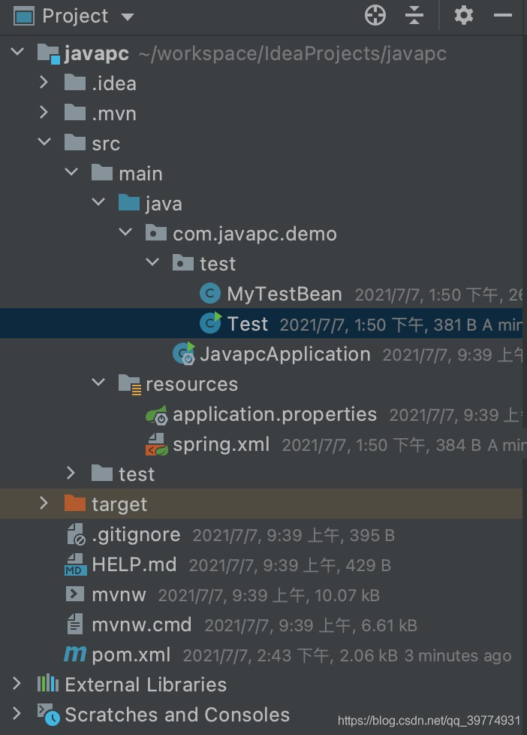Viewport: 527px width, 735px height.
Task: Select the HELP.md markdown file icon
Action: pyautogui.click(x=74, y=564)
